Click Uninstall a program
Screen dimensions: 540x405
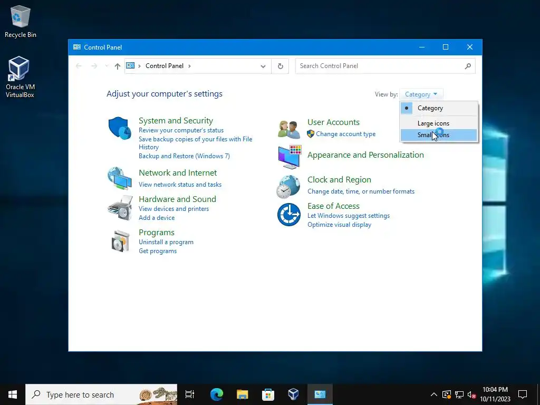click(x=166, y=242)
